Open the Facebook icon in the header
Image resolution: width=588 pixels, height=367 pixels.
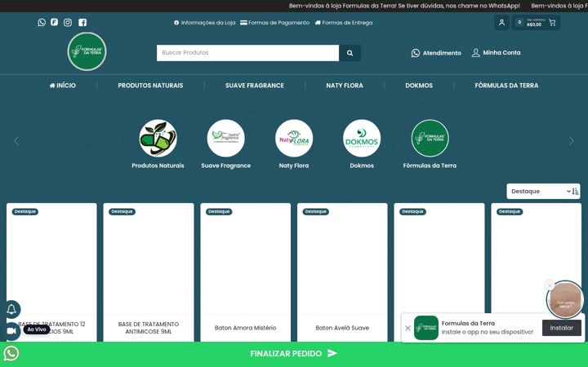(x=82, y=23)
